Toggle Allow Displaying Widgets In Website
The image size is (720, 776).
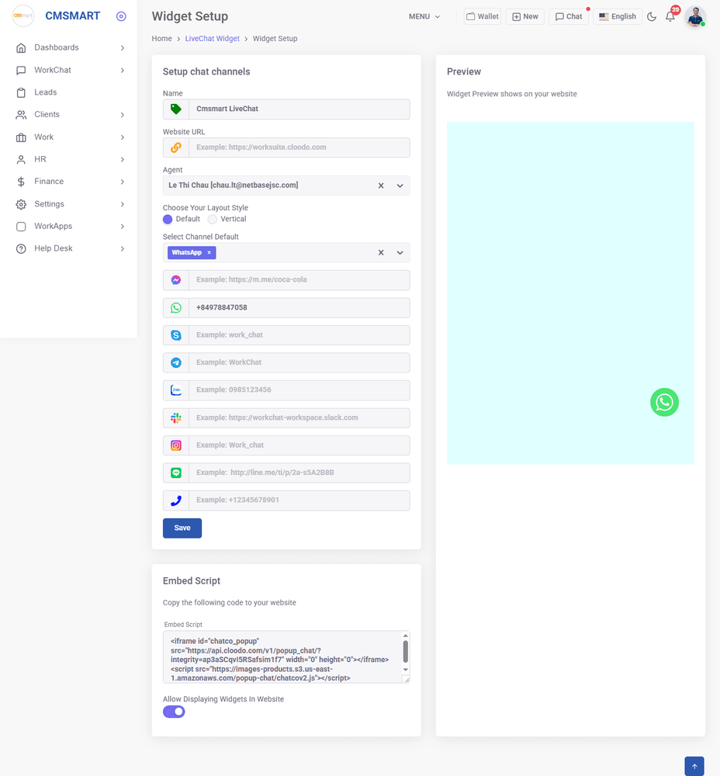(174, 712)
